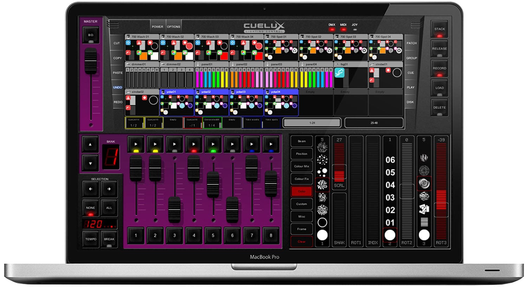Step selection to the previous fixture

pyautogui.click(x=90, y=189)
